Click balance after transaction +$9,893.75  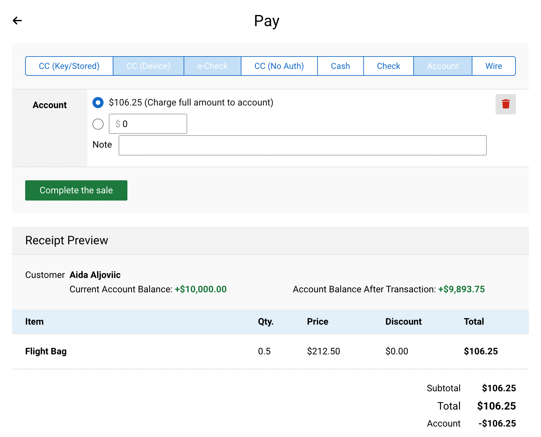(x=461, y=289)
